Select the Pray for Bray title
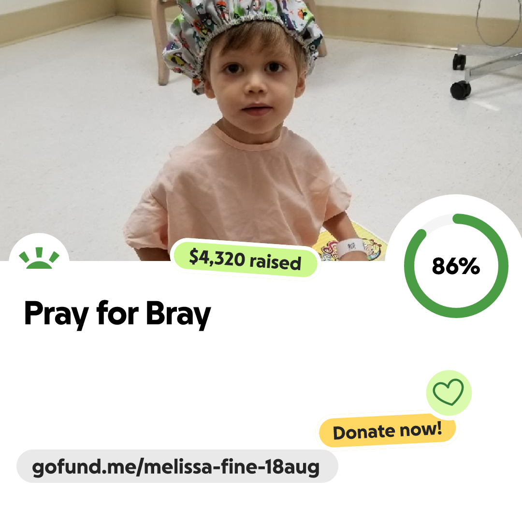The image size is (522, 522). (117, 314)
